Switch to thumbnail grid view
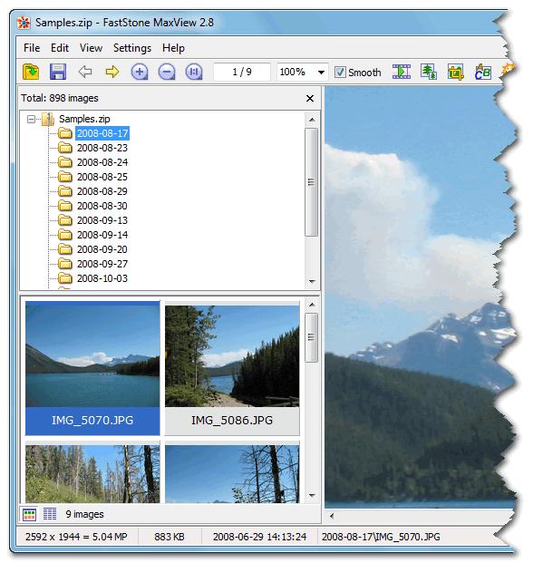533x563 pixels. coord(29,514)
